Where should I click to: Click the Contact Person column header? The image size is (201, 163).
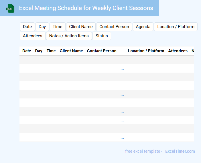(x=102, y=51)
